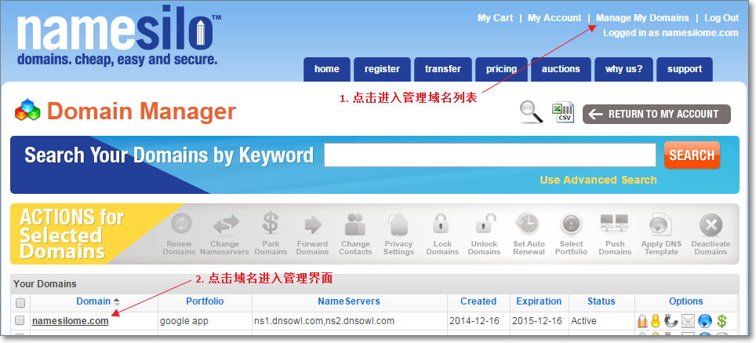Click the Expiration column header
Viewport: 756px width, 343px height.
pos(539,301)
